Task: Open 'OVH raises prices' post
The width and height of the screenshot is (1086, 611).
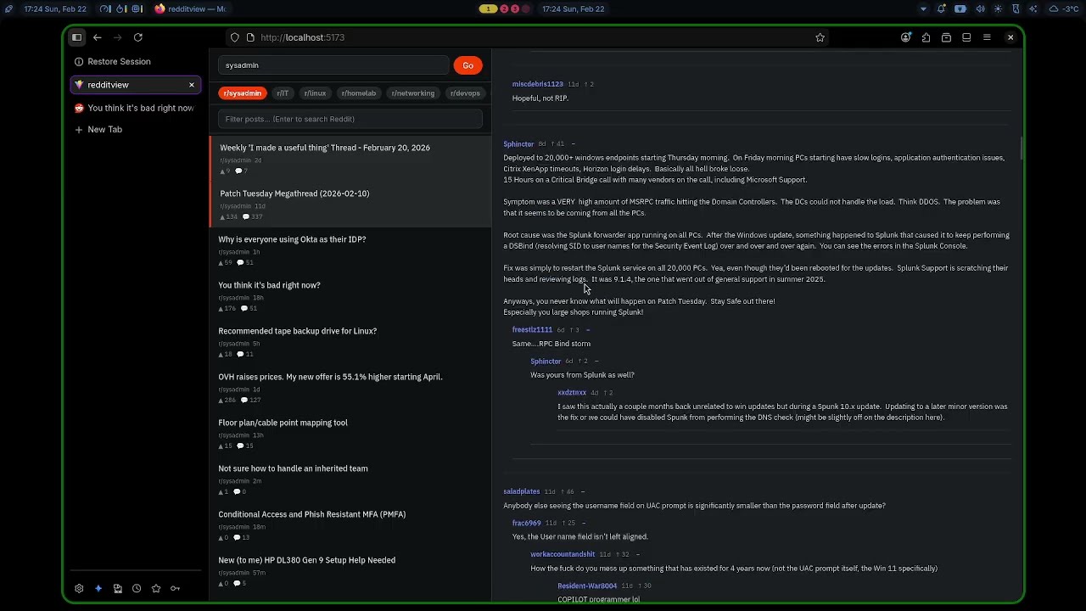Action: (x=350, y=388)
